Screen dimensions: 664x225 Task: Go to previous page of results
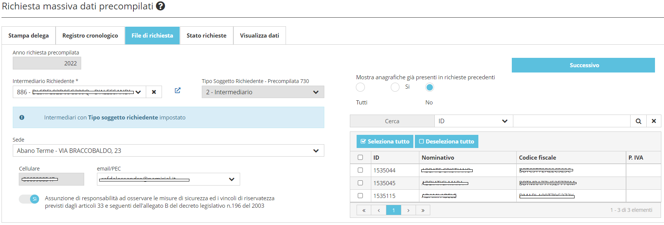pyautogui.click(x=379, y=210)
